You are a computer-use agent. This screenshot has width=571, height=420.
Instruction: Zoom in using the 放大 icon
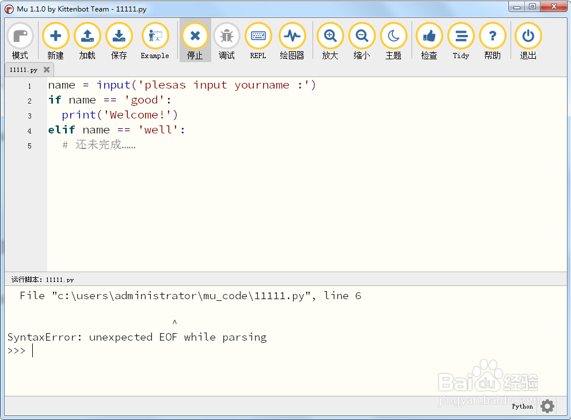[330, 36]
